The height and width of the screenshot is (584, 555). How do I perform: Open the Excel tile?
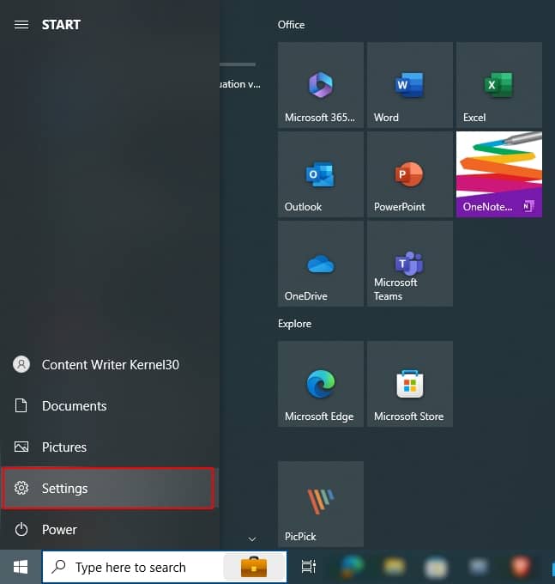pos(499,85)
